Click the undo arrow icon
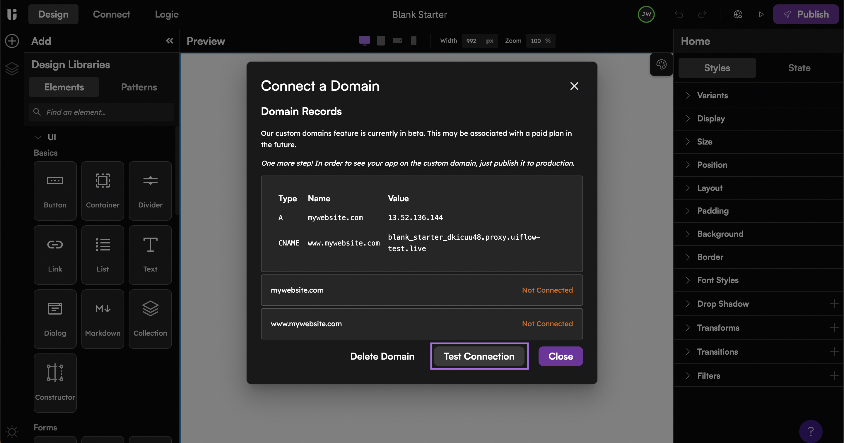The height and width of the screenshot is (443, 844). click(x=679, y=14)
